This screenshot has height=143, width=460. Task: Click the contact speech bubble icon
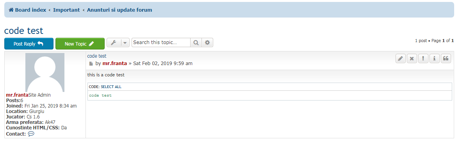coord(31,134)
